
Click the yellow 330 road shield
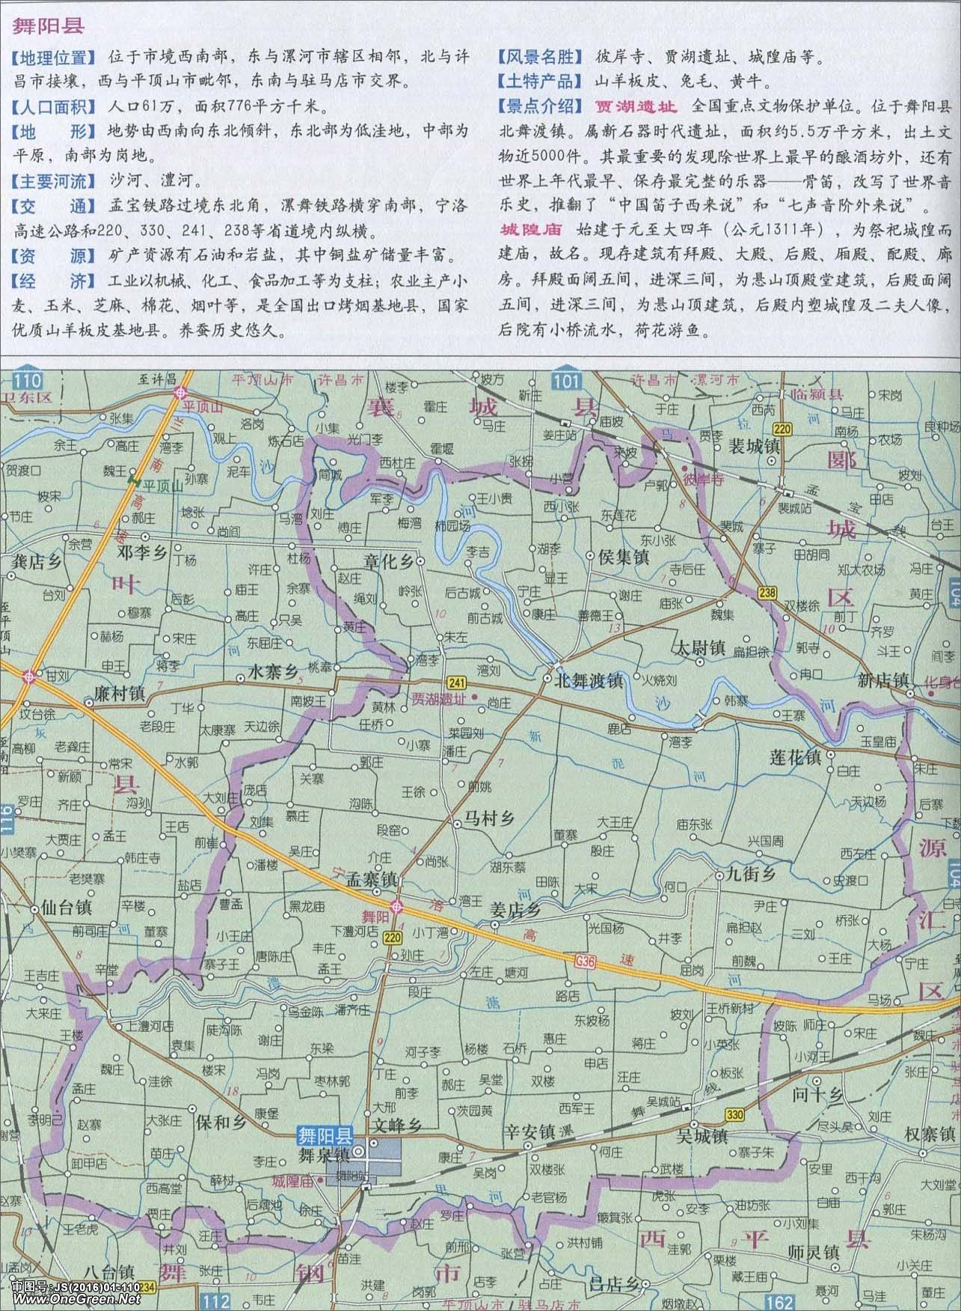pyautogui.click(x=734, y=1115)
